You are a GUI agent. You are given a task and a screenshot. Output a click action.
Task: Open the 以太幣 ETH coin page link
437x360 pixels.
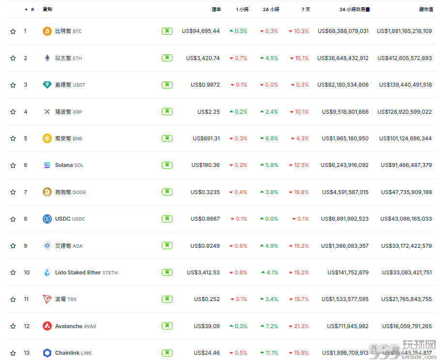(x=68, y=58)
